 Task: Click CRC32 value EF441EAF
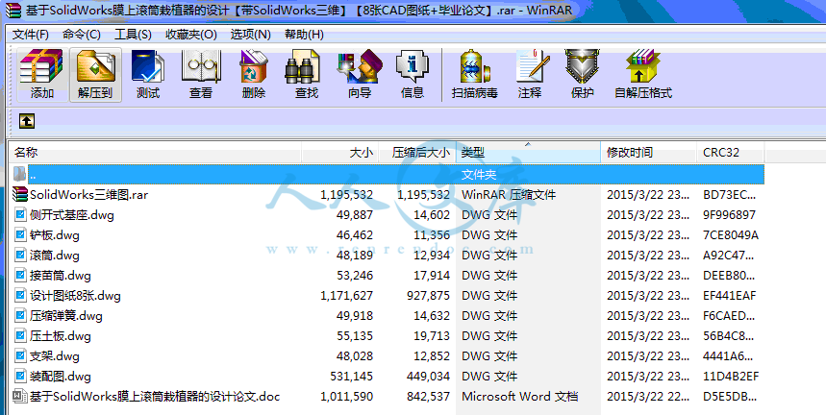click(729, 296)
